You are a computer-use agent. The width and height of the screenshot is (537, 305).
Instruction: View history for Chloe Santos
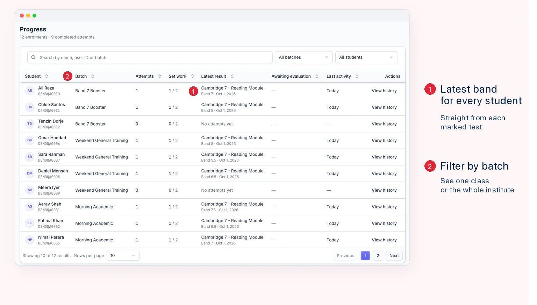tap(384, 107)
